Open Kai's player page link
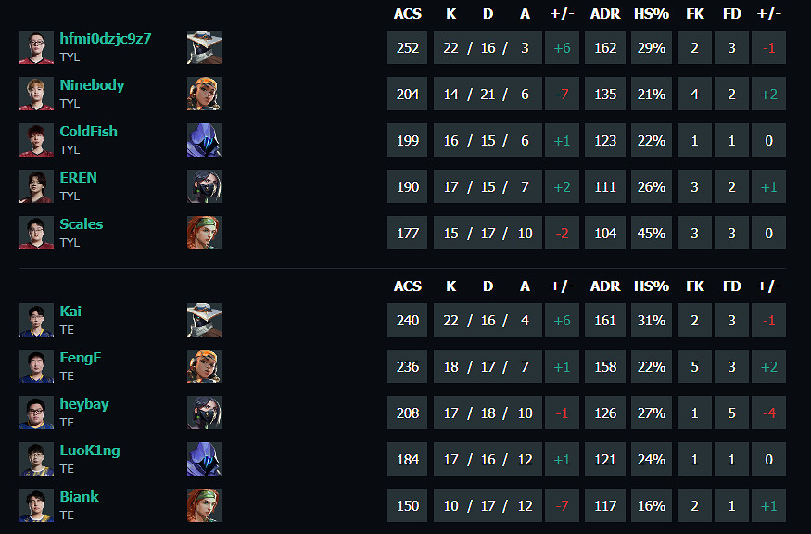The height and width of the screenshot is (534, 811). pyautogui.click(x=70, y=311)
